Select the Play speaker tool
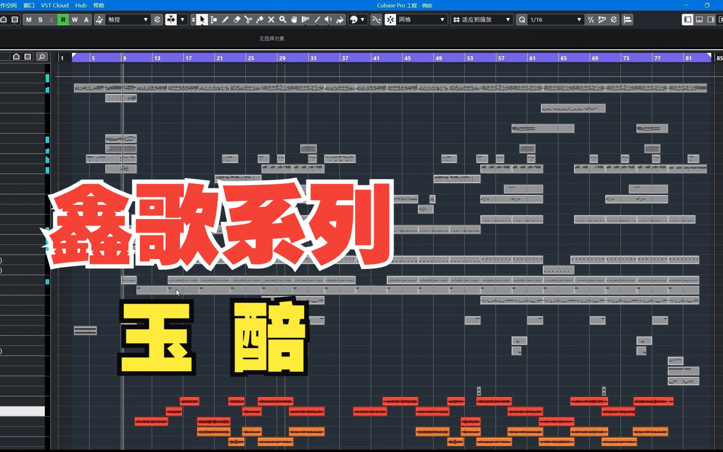Viewport: 723px width, 452px height. 328,19
